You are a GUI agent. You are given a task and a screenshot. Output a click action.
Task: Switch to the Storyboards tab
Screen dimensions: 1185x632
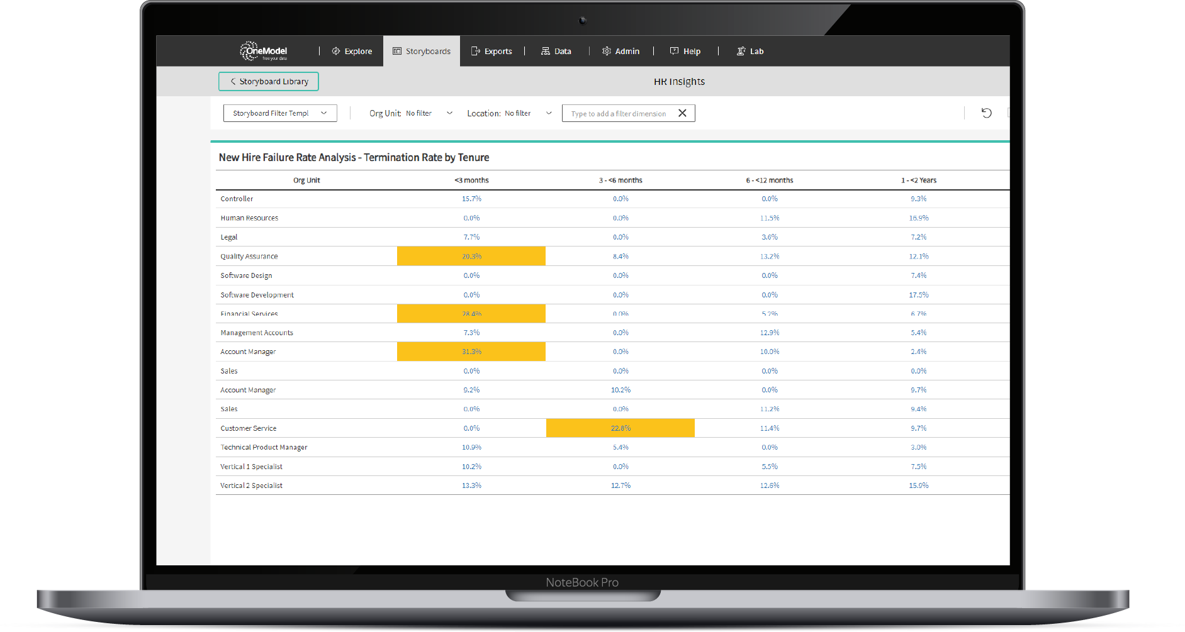(x=422, y=51)
